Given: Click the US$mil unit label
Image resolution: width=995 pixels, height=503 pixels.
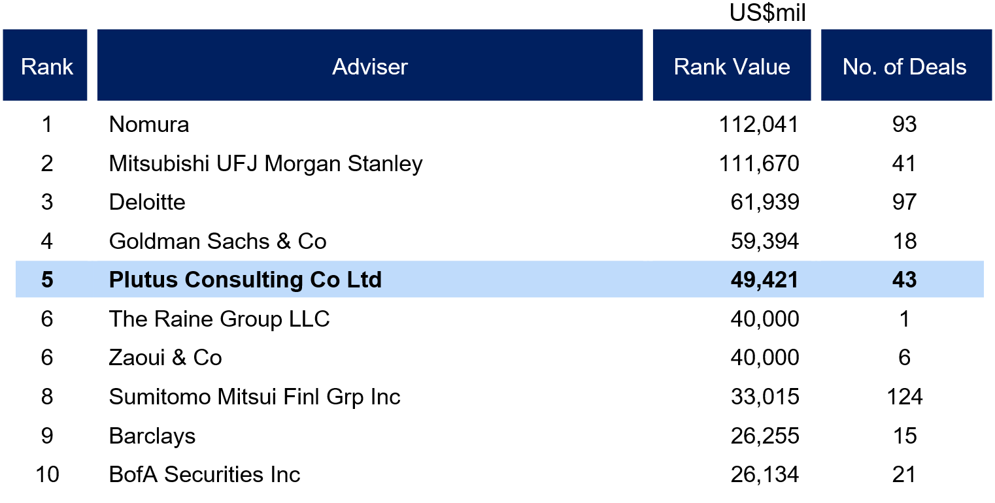Looking at the screenshot, I should coord(768,13).
